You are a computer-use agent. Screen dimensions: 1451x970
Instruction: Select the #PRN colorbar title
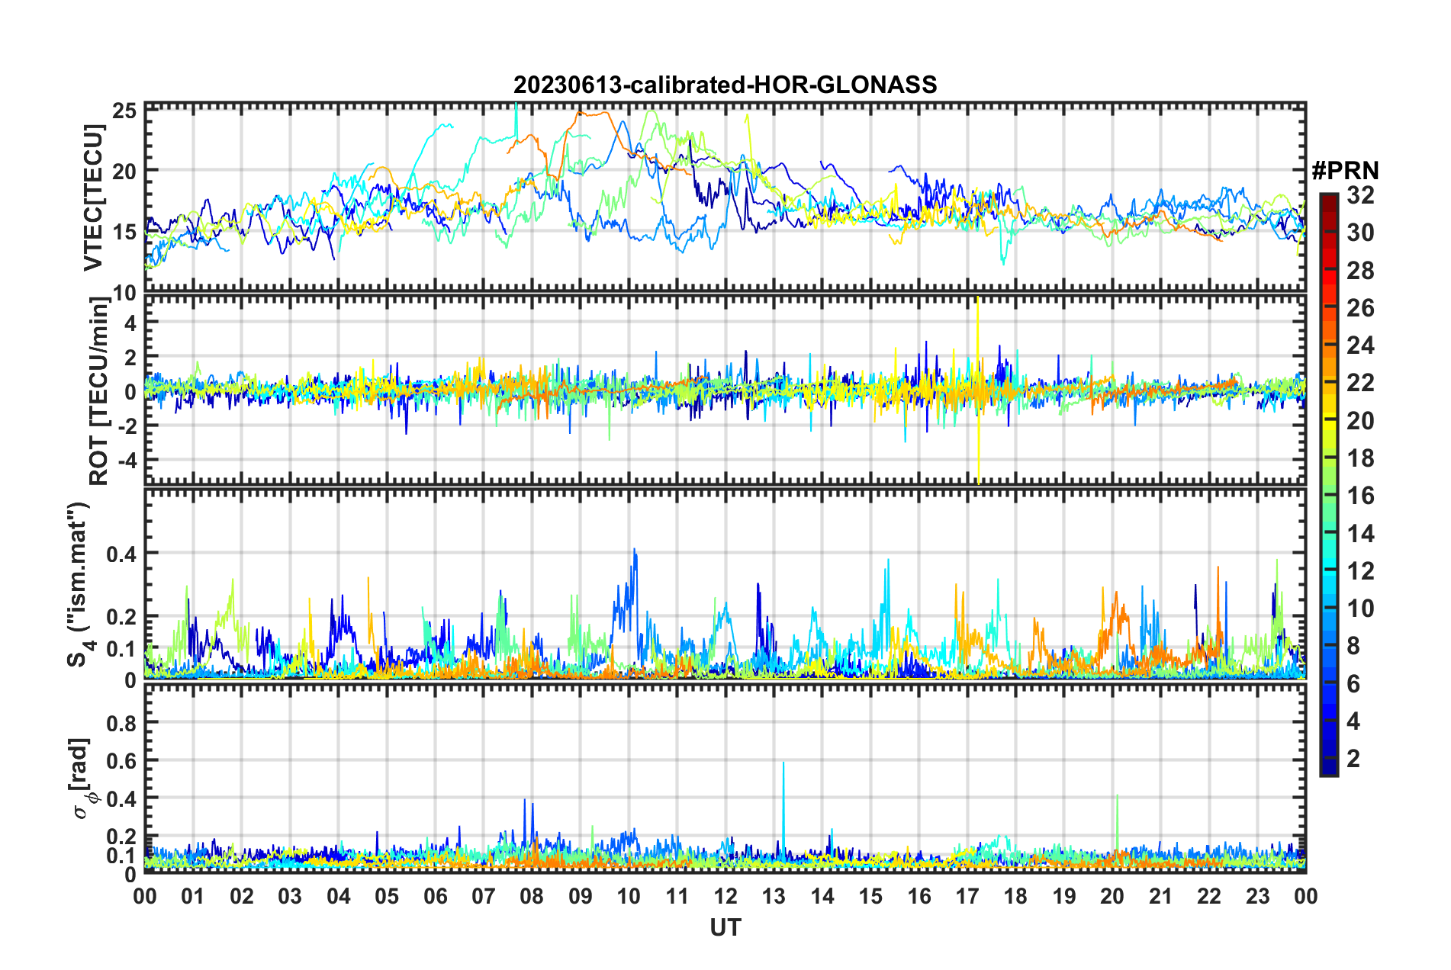pyautogui.click(x=1344, y=170)
